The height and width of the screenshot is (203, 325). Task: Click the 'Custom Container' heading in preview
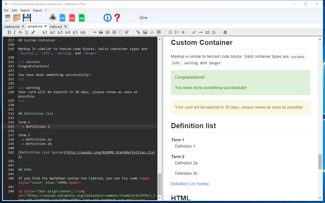click(201, 42)
